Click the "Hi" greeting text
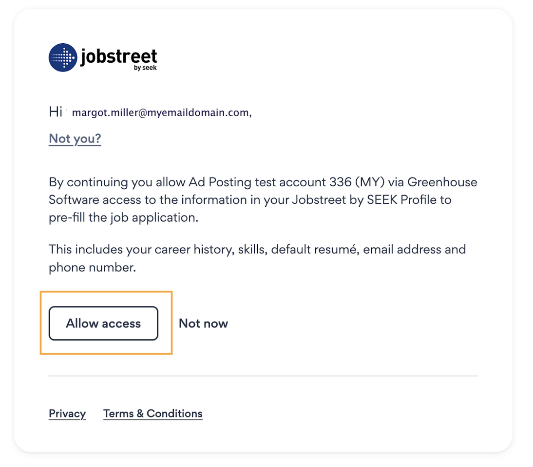 56,112
